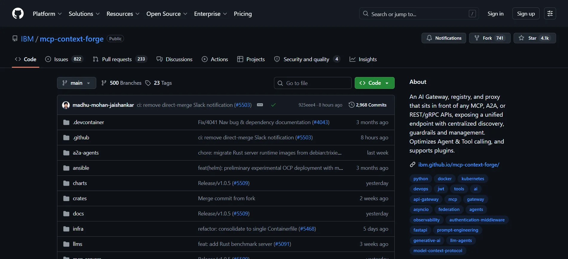Click the link icon beside homepage URL
This screenshot has height=259, width=568.
click(x=413, y=165)
